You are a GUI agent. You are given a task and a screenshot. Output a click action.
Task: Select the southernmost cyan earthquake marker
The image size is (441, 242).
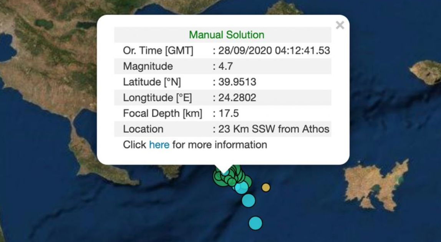pyautogui.click(x=255, y=223)
